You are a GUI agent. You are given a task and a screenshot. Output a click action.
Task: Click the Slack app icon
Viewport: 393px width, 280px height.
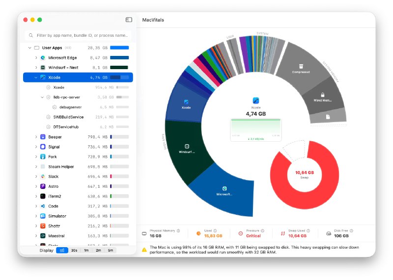(43, 177)
